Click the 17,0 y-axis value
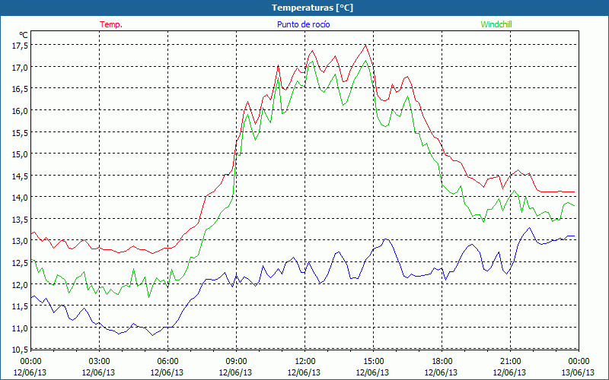Viewport: 609px width, 380px height. [21, 67]
